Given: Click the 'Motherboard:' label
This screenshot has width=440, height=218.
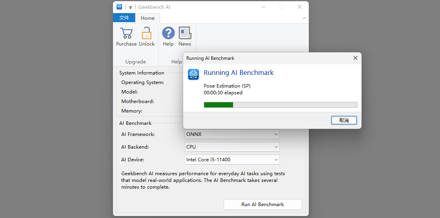Looking at the screenshot, I should pos(138,101).
